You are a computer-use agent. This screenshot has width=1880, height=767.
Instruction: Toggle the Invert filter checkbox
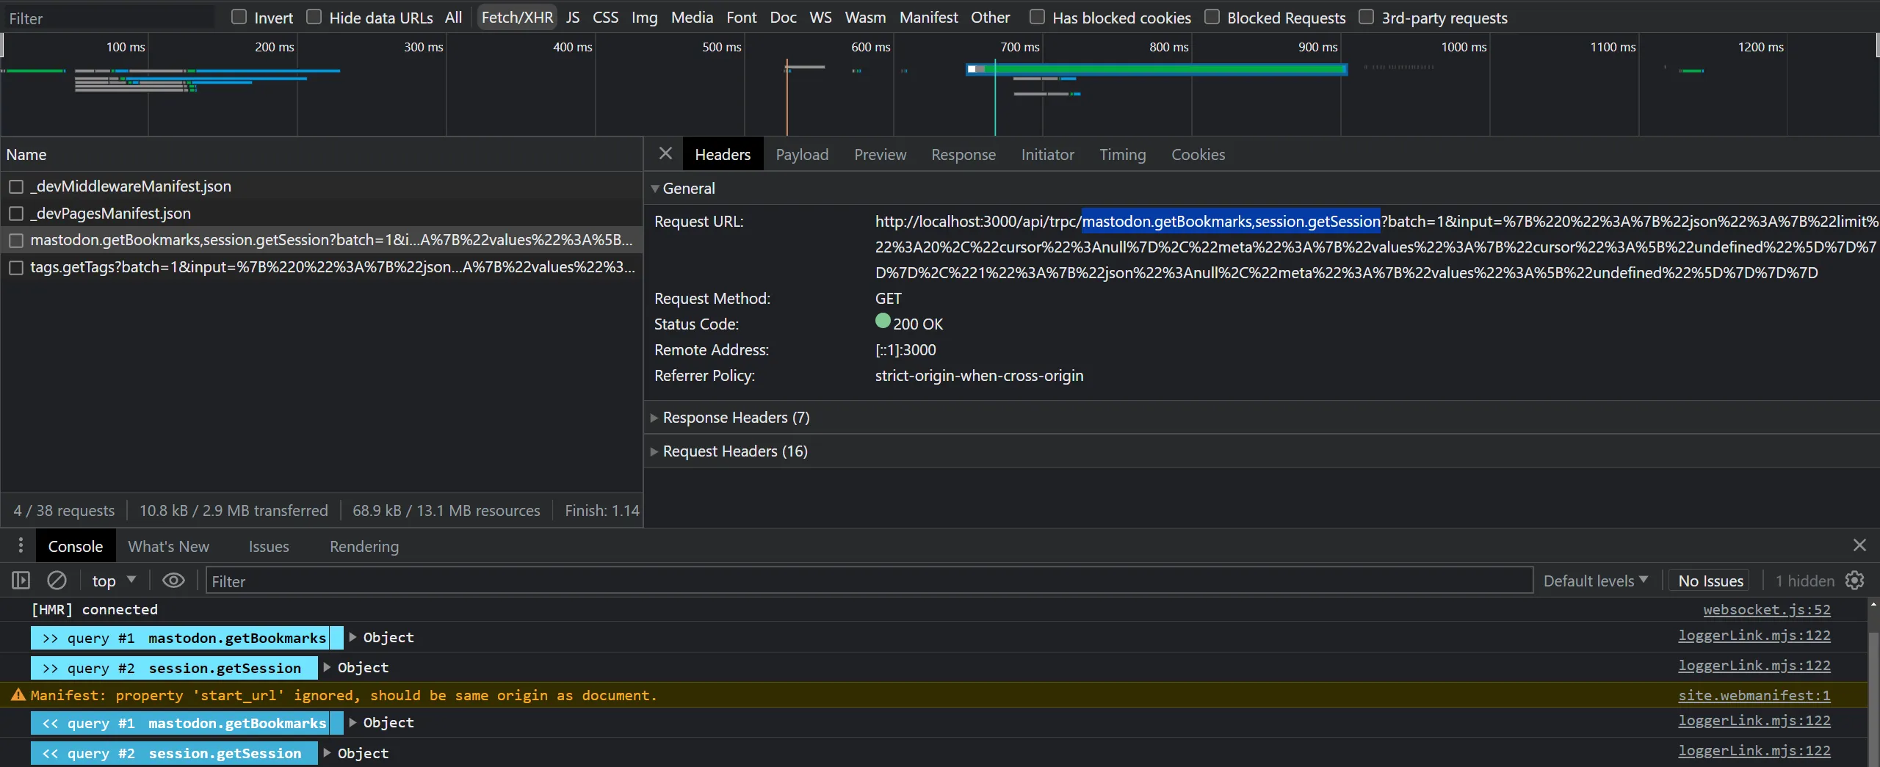(239, 17)
